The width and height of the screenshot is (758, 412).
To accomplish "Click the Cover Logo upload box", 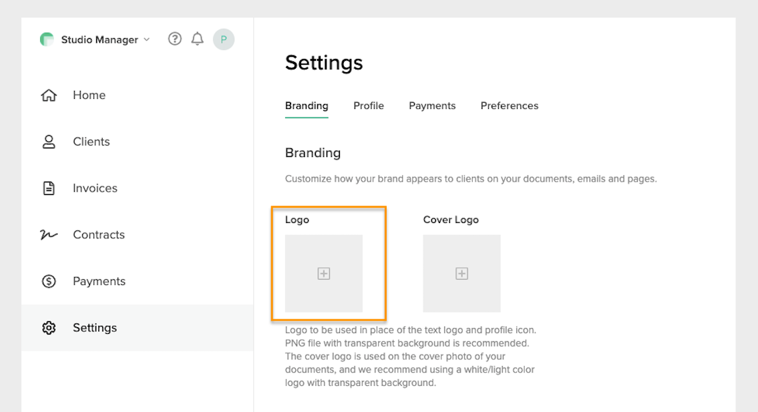I will click(x=461, y=274).
